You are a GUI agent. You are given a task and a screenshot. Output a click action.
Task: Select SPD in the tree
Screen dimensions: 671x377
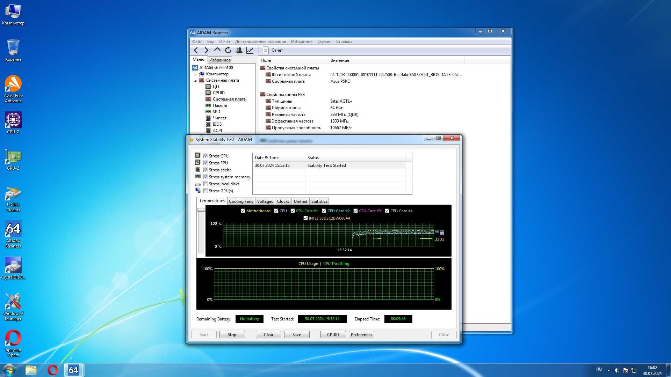point(216,112)
